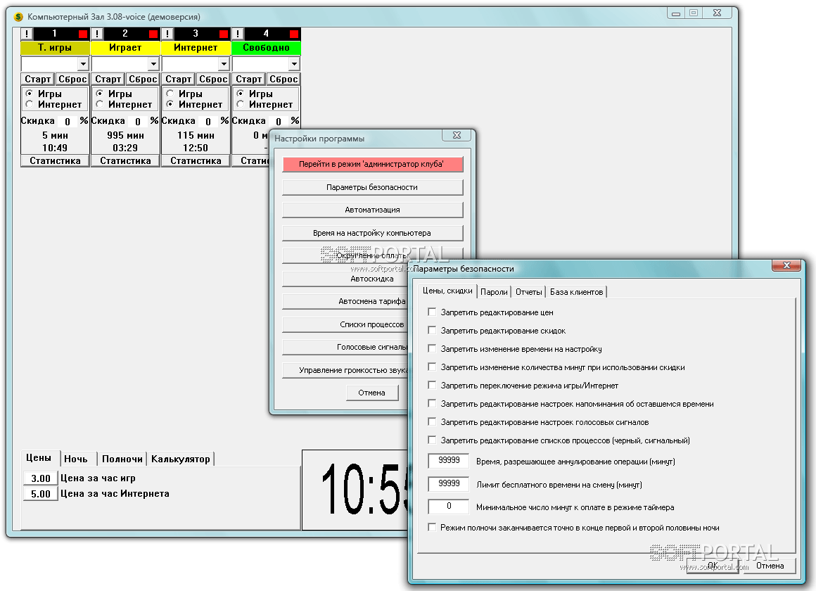Switch to the Пароли tab
The image size is (816, 591).
pyautogui.click(x=494, y=292)
